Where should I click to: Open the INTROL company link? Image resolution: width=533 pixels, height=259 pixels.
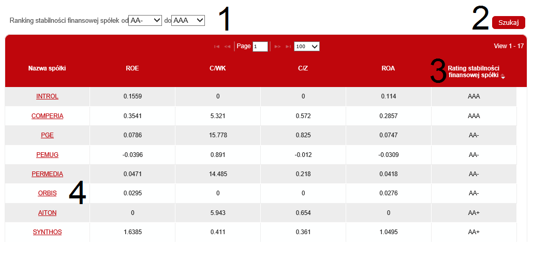tap(47, 96)
